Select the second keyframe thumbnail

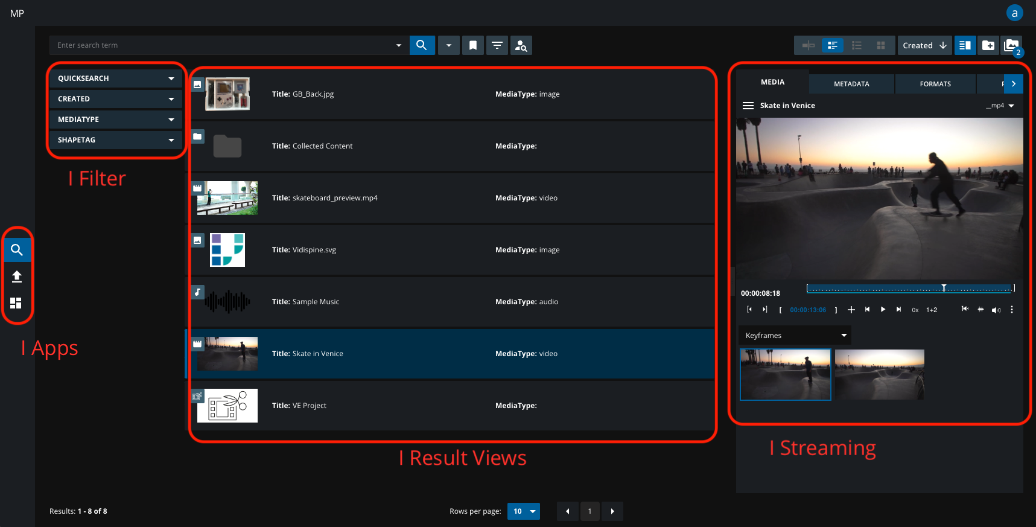[x=880, y=374]
